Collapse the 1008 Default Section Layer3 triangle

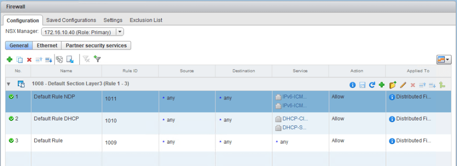(8, 84)
